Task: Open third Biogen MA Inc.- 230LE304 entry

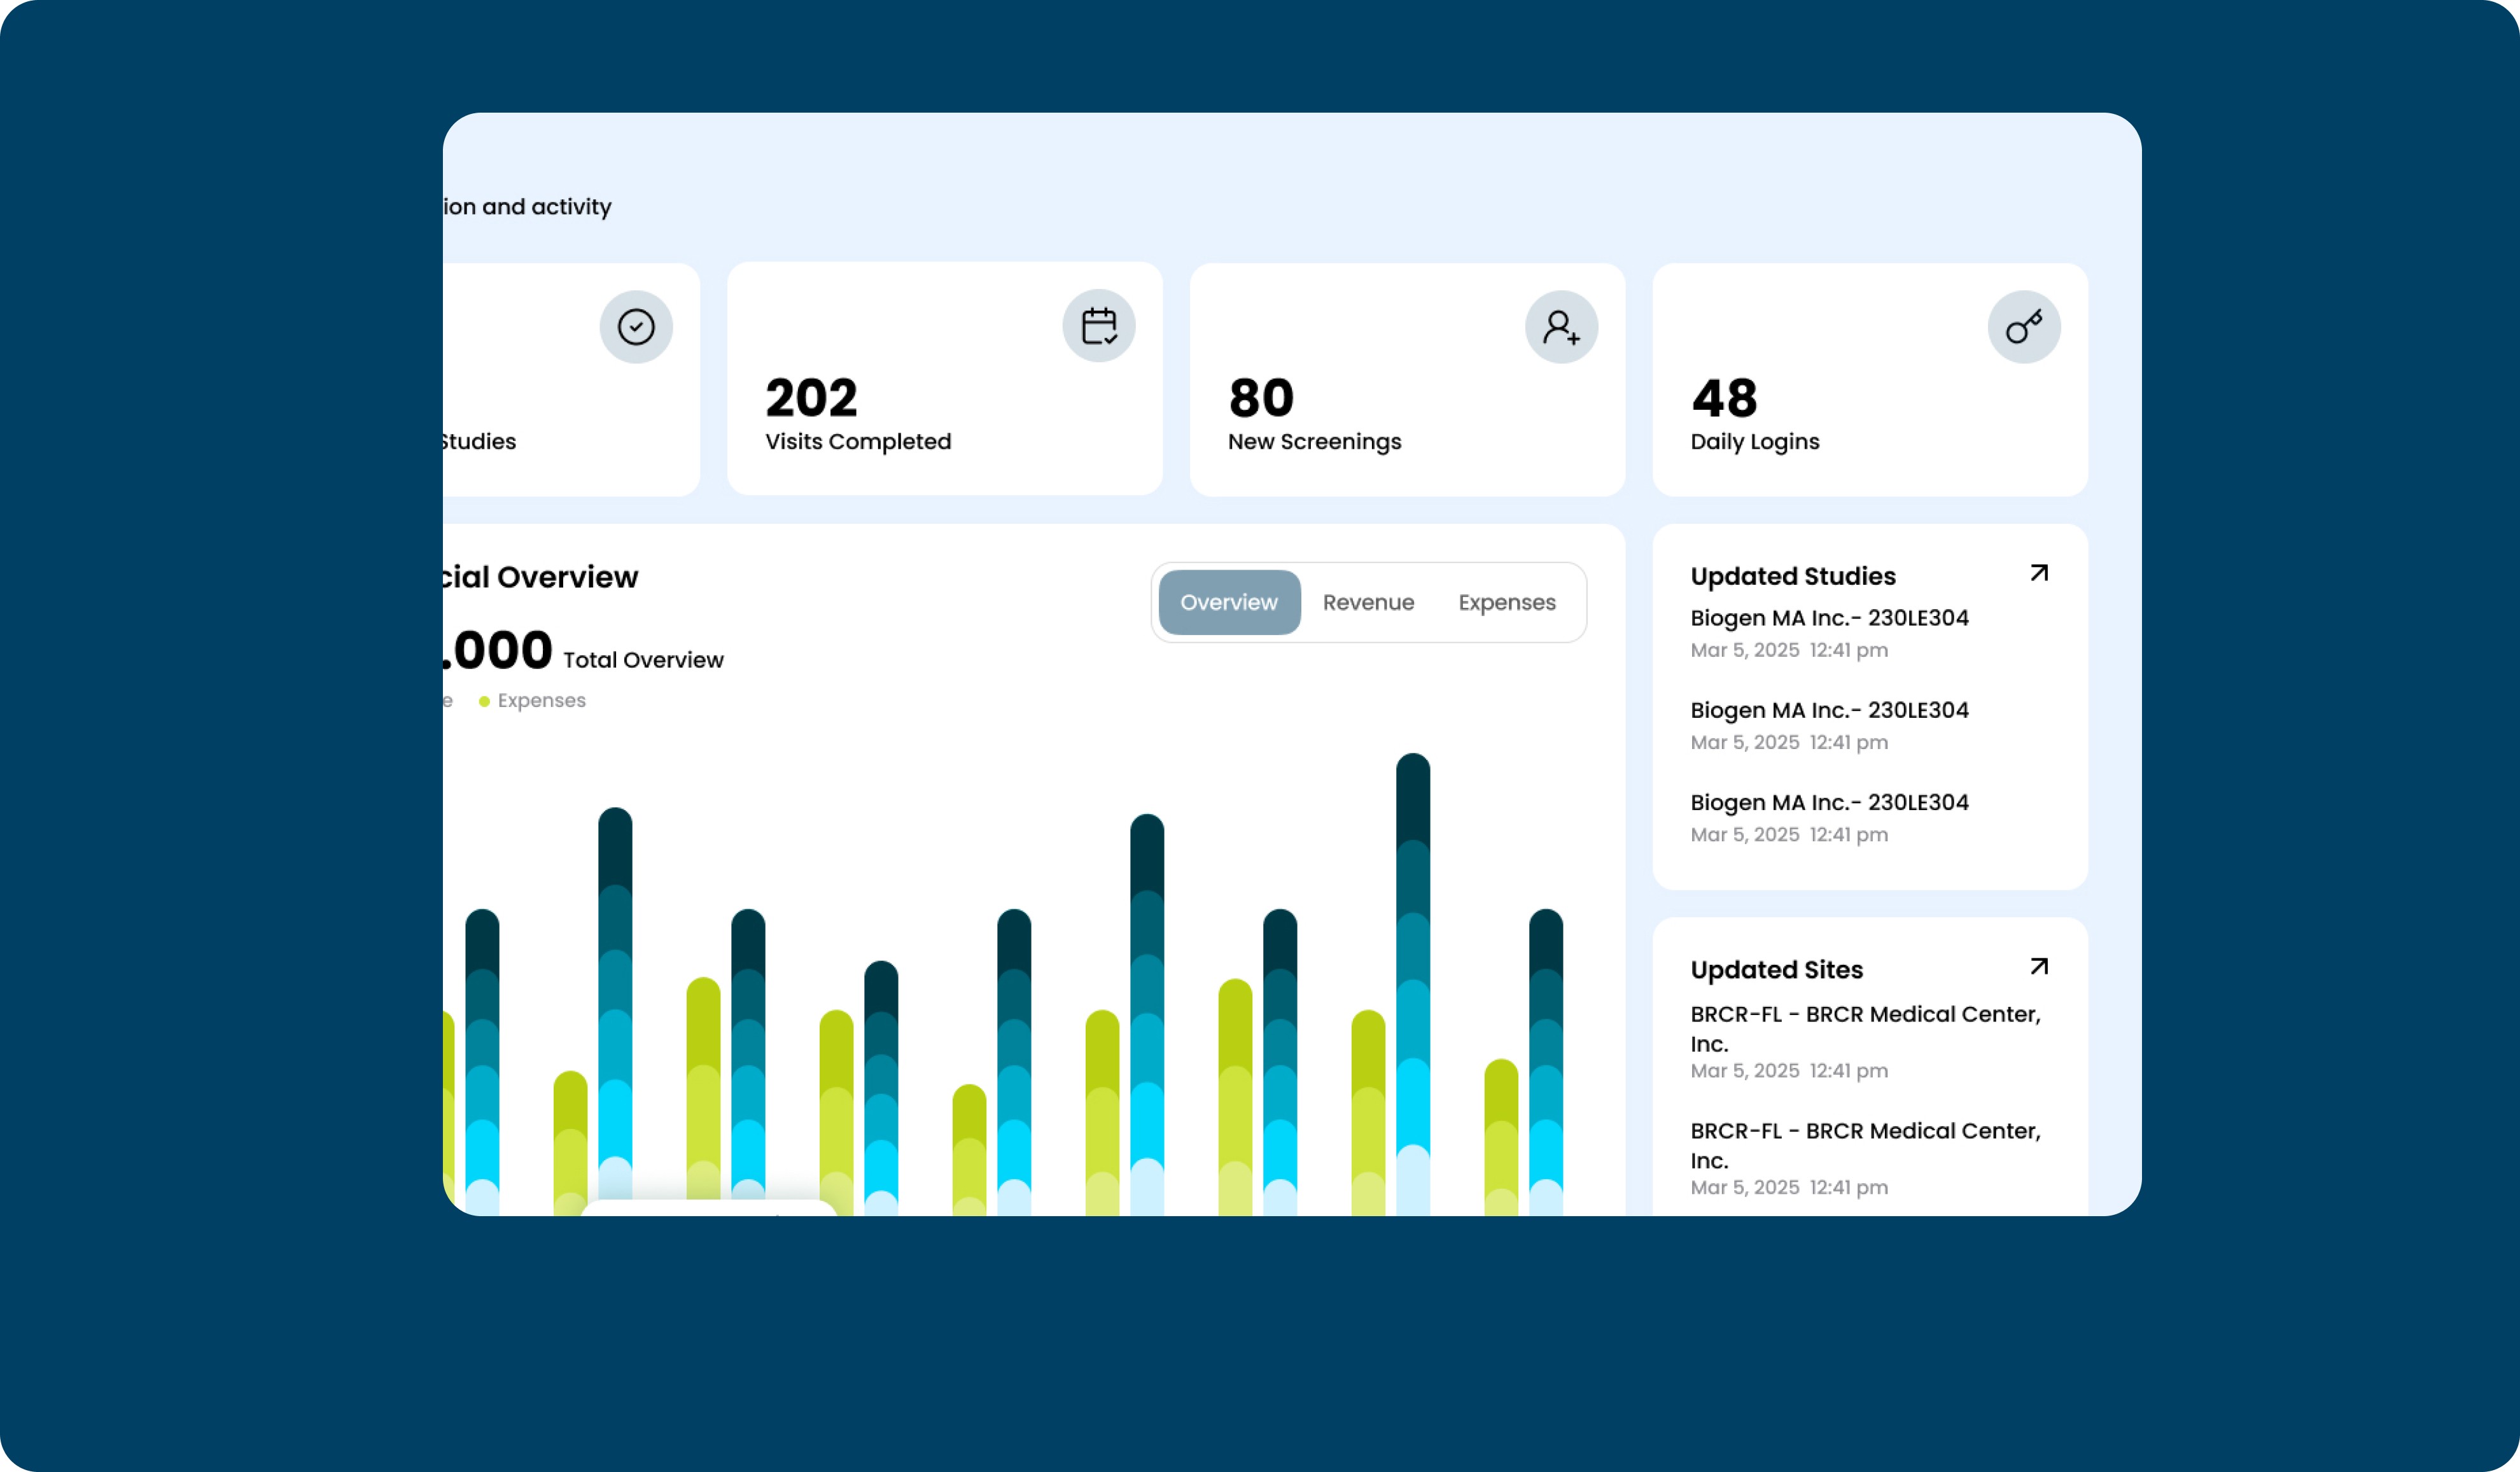Action: click(1828, 802)
